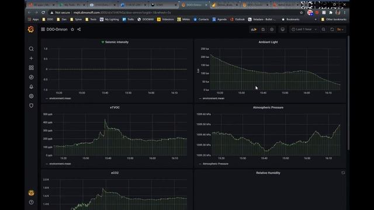
Task: Open the Seismic Intensity panel title menu
Action: [x=117, y=42]
